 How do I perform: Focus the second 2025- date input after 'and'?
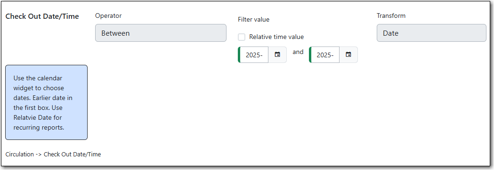click(325, 54)
